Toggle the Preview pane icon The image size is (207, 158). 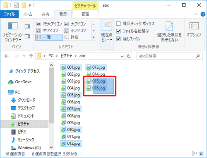pyautogui.click(x=27, y=26)
